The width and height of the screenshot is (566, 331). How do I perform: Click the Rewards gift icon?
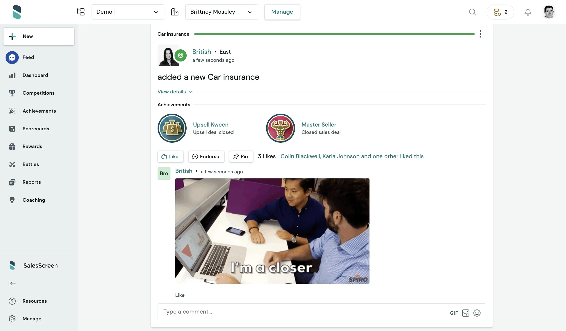12,147
